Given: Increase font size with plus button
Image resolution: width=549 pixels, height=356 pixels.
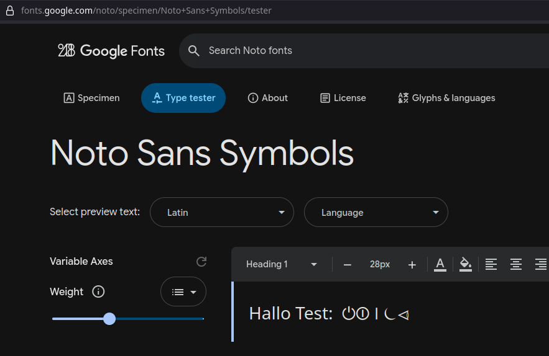Looking at the screenshot, I should tap(412, 265).
